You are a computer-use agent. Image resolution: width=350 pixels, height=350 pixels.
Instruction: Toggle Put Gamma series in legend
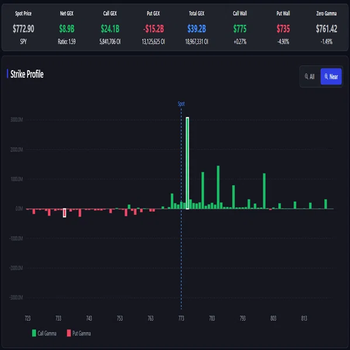pyautogui.click(x=79, y=333)
